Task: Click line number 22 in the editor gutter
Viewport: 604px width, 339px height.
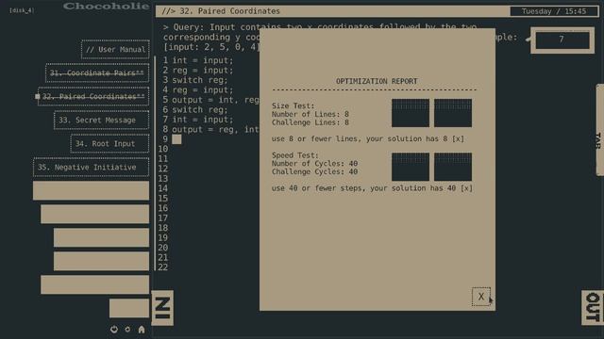Action: [163, 267]
